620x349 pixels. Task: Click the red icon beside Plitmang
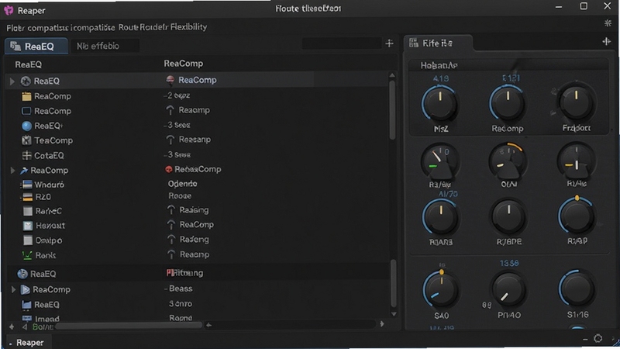click(170, 273)
